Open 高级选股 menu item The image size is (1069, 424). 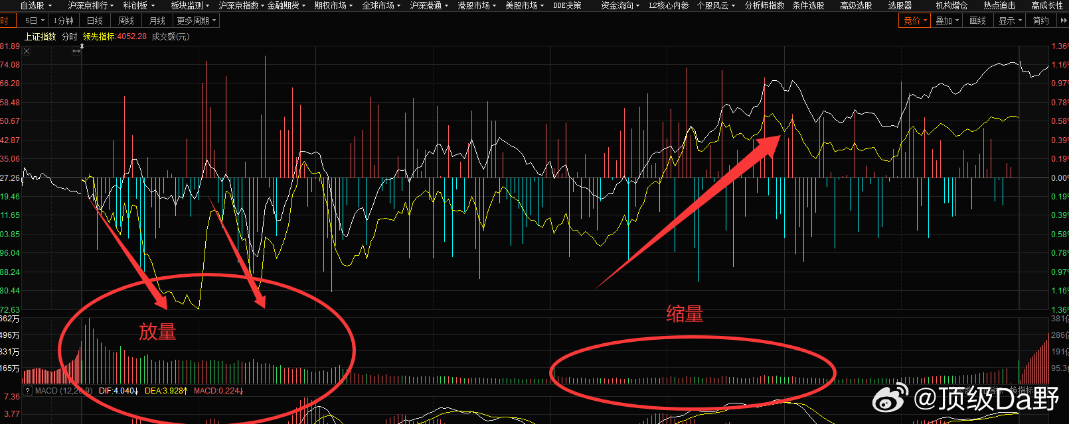[856, 5]
